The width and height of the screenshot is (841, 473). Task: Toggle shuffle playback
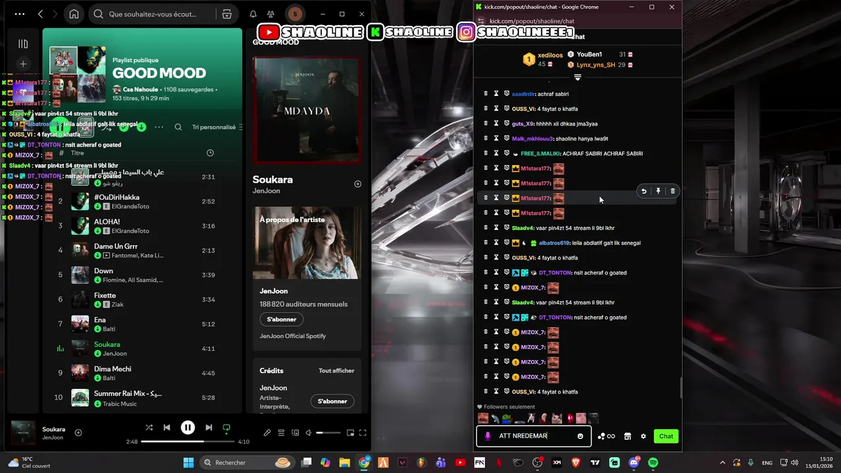(x=149, y=428)
